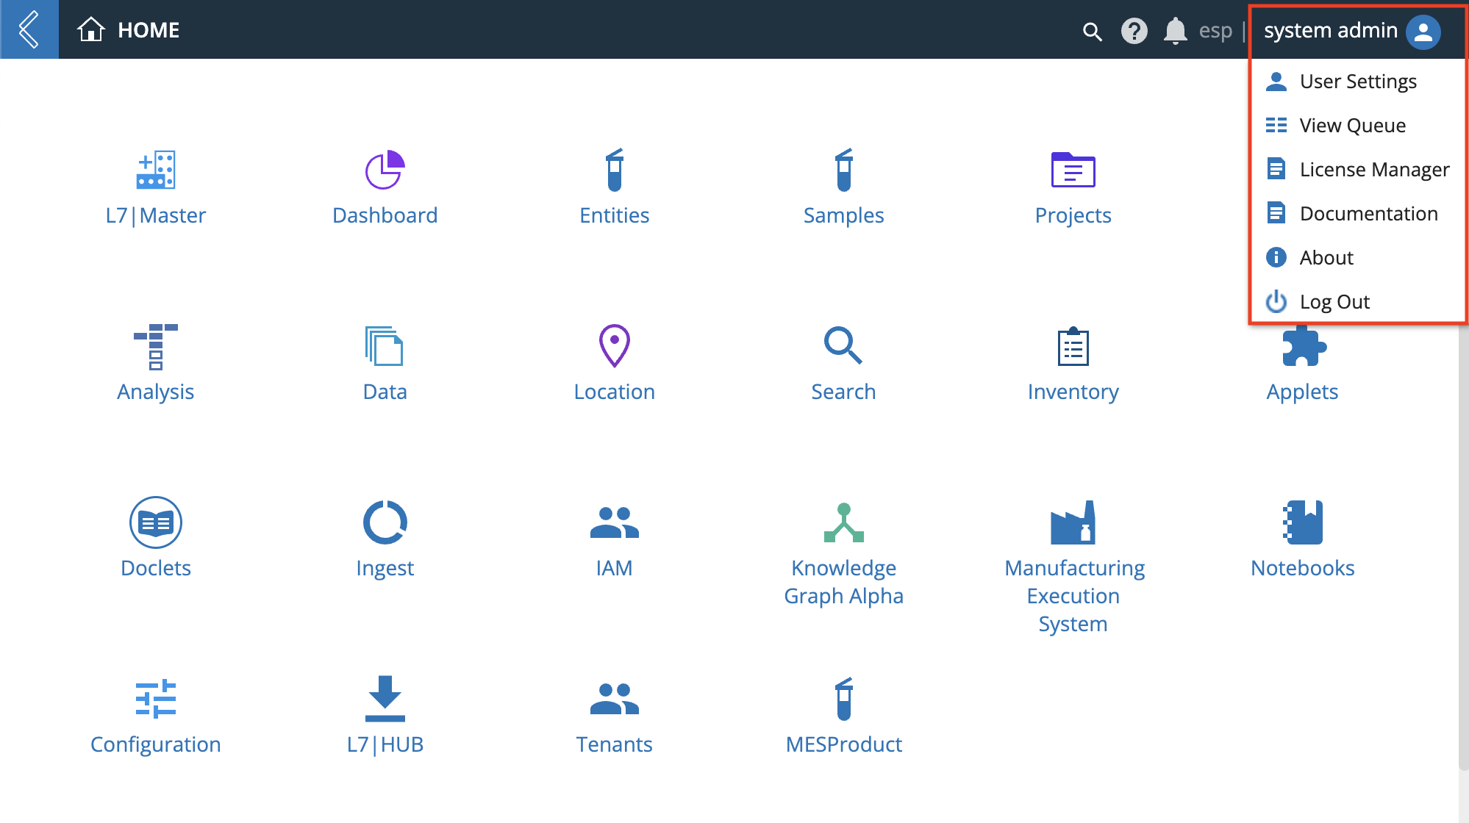This screenshot has height=823, width=1469.
Task: Click the Doclets label
Action: pos(156,568)
